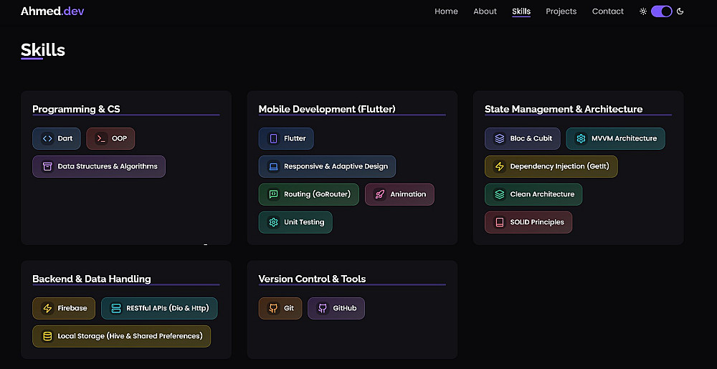Click the Bloc & Cubit layers icon
The height and width of the screenshot is (369, 717).
point(500,138)
